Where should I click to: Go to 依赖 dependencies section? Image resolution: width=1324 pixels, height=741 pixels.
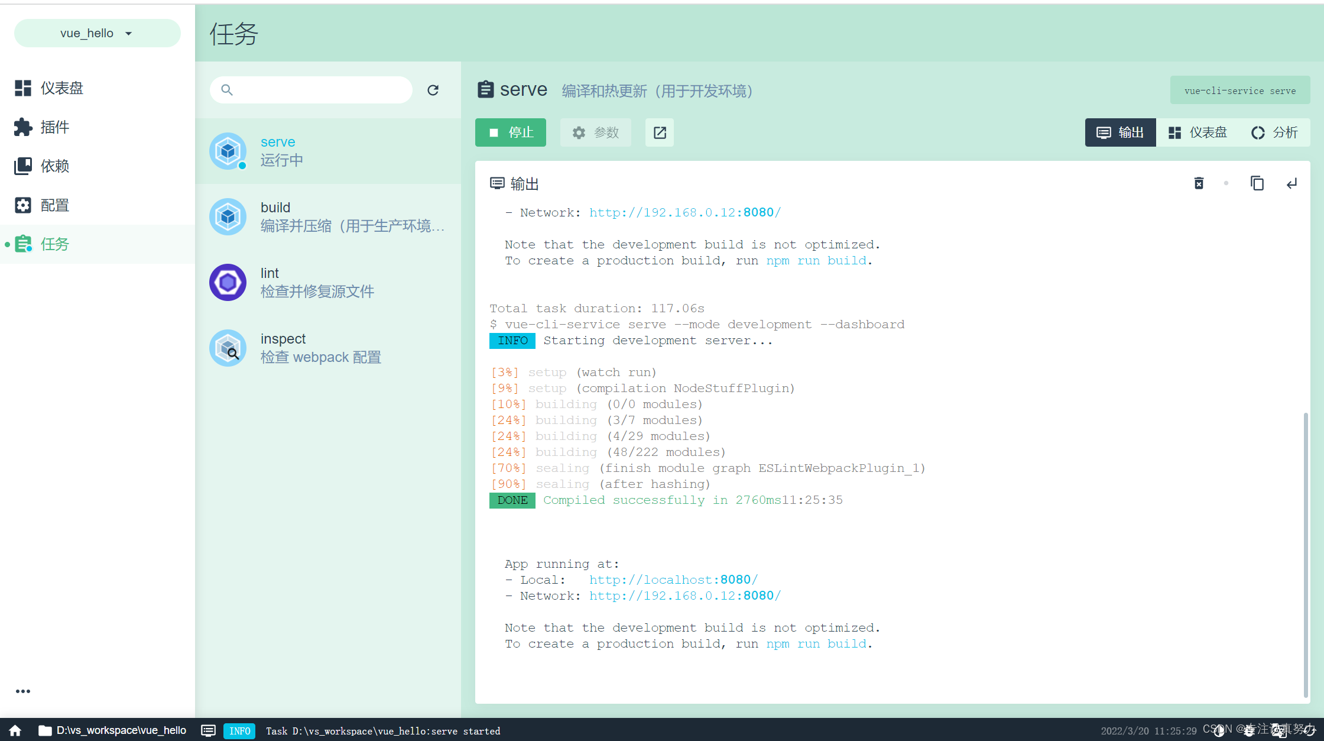click(x=41, y=166)
